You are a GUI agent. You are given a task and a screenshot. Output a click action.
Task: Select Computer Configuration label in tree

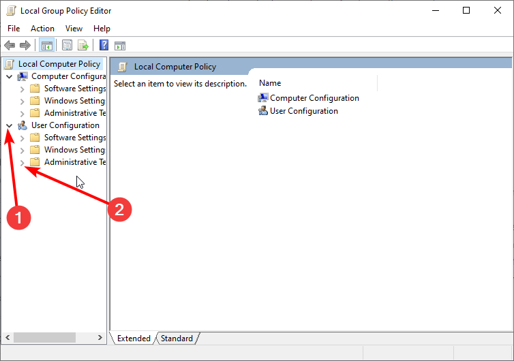(69, 76)
